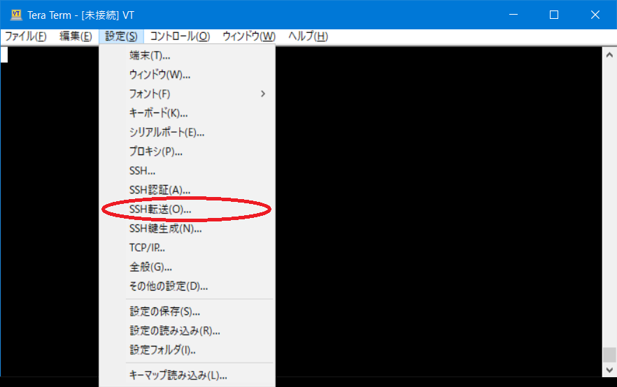Select 設定の保存(S)... entry

pos(187,312)
